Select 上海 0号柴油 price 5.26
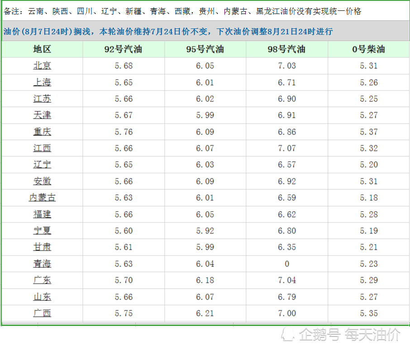The height and width of the screenshot is (349, 410). click(x=369, y=83)
